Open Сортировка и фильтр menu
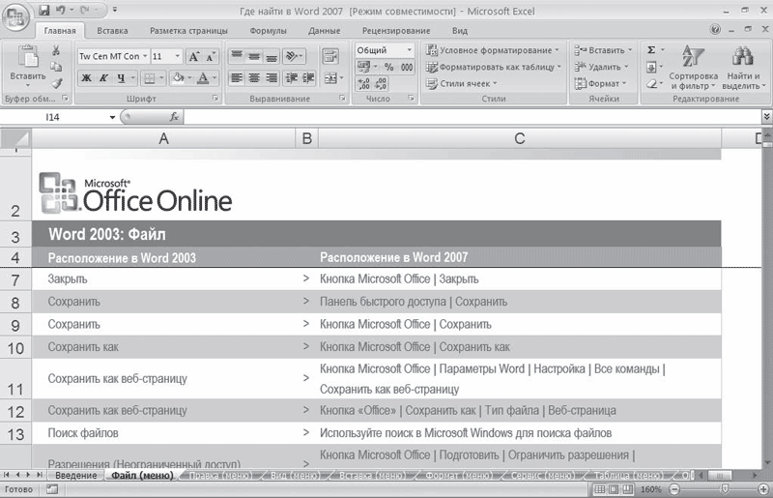 693,67
